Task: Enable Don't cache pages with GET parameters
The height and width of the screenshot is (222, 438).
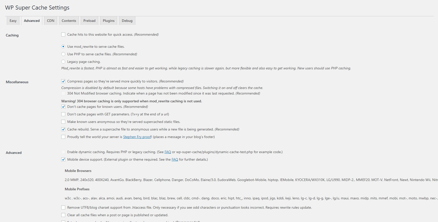Action: click(x=63, y=114)
